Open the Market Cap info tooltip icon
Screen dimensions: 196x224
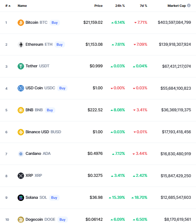coord(189,5)
